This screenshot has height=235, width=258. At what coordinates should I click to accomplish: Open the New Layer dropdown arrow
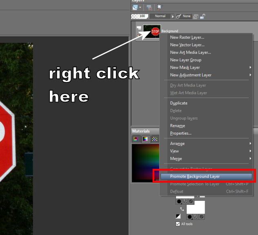140,7
